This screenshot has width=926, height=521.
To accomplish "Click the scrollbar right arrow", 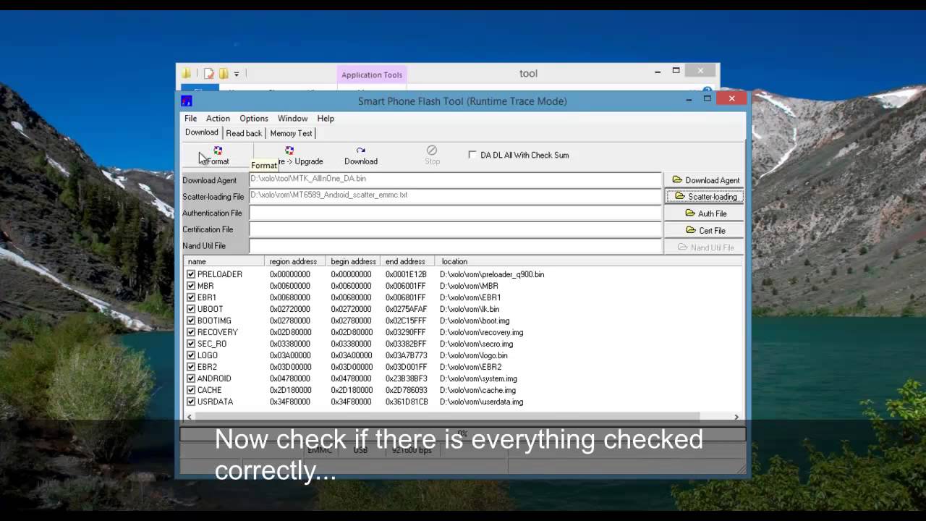I will click(736, 417).
